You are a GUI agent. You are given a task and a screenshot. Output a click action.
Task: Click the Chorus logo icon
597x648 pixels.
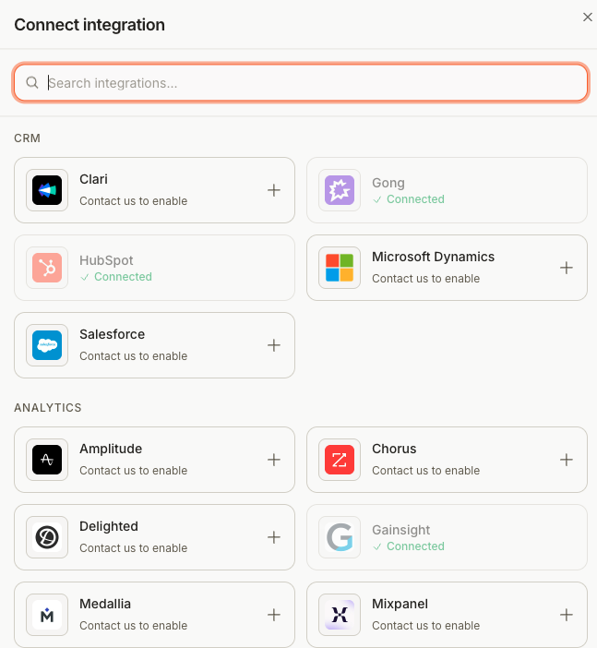pos(340,460)
